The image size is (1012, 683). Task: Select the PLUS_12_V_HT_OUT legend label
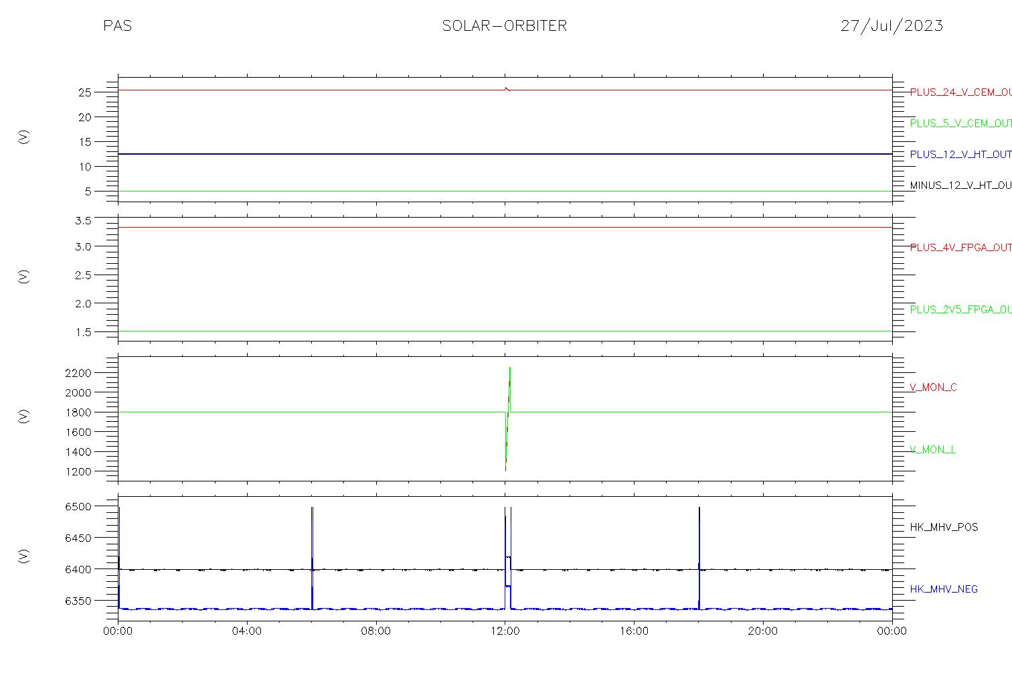tap(960, 154)
